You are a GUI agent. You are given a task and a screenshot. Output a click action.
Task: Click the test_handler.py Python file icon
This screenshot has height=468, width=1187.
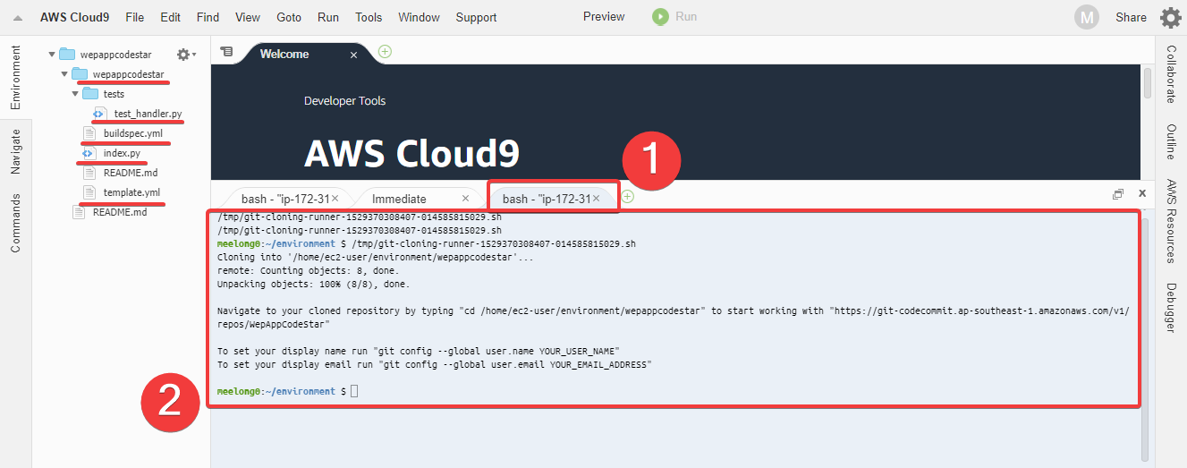[x=99, y=114]
